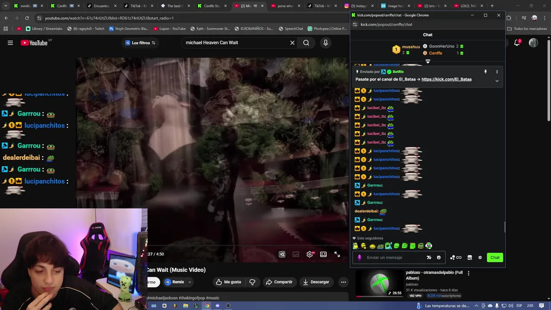Dislike the video with thumbs down
The image size is (551, 310).
253,282
